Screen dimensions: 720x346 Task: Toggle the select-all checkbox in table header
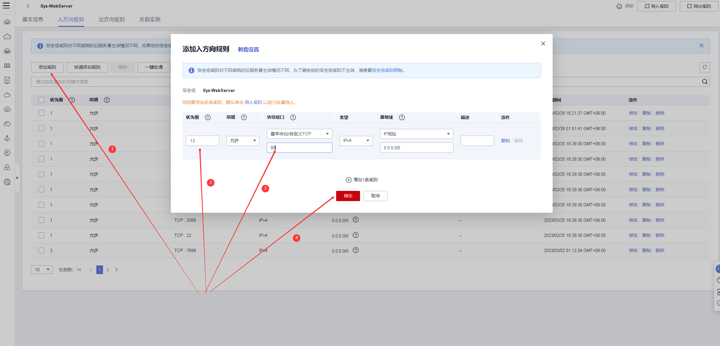[x=41, y=100]
